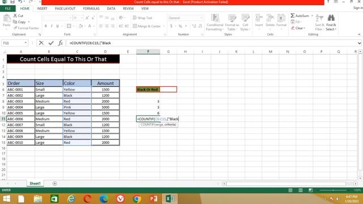Screen dimensions: 363x204
Task: Click the formula bar input
Action: [212, 43]
